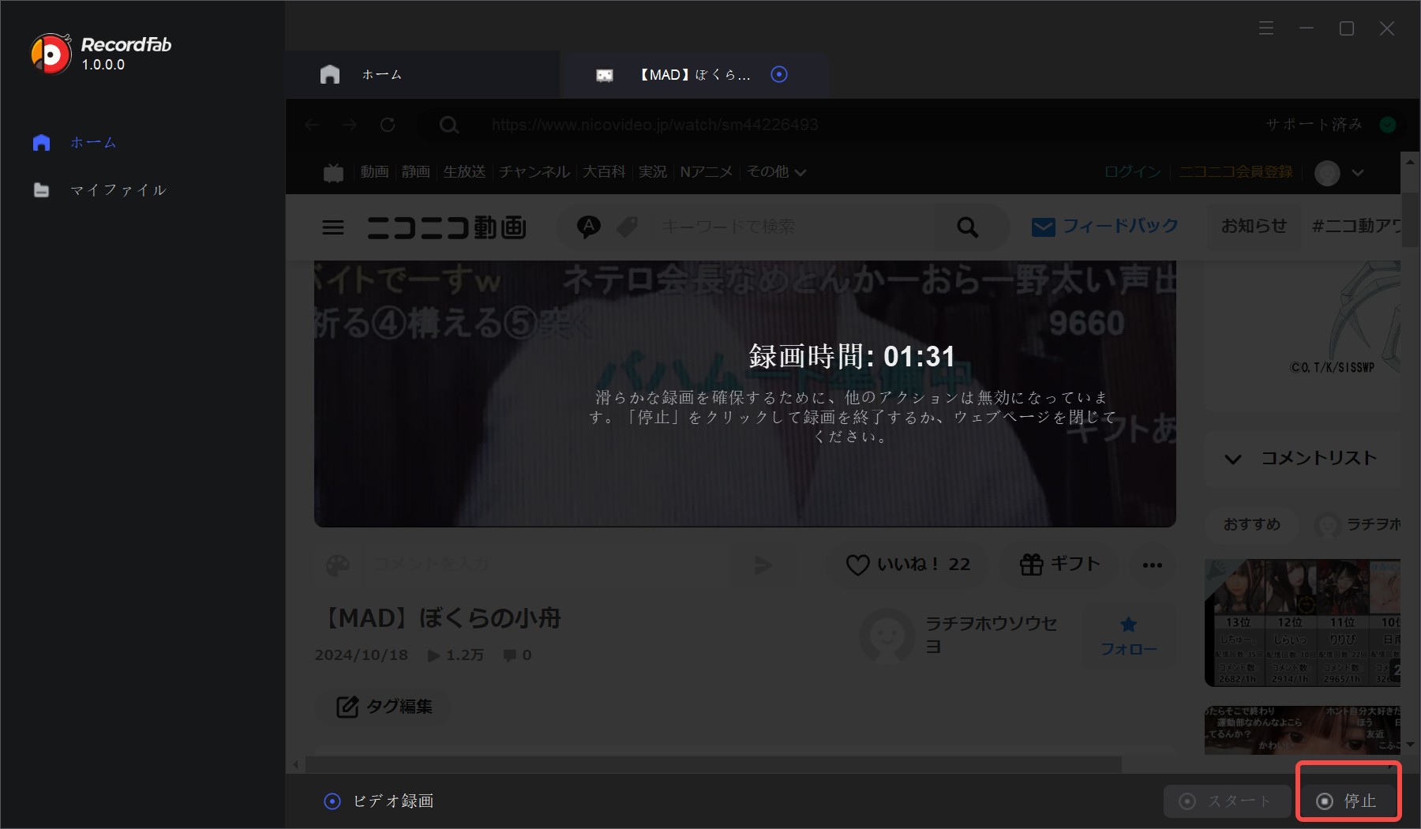Open the 静画 menu item

click(415, 172)
